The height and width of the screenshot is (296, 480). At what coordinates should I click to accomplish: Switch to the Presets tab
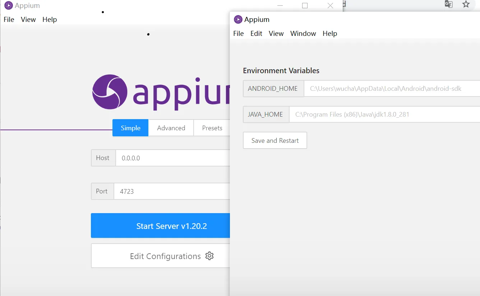coord(212,128)
